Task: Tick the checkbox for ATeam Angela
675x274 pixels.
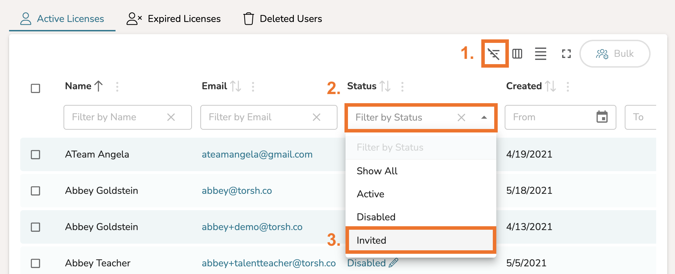Action: [x=36, y=154]
